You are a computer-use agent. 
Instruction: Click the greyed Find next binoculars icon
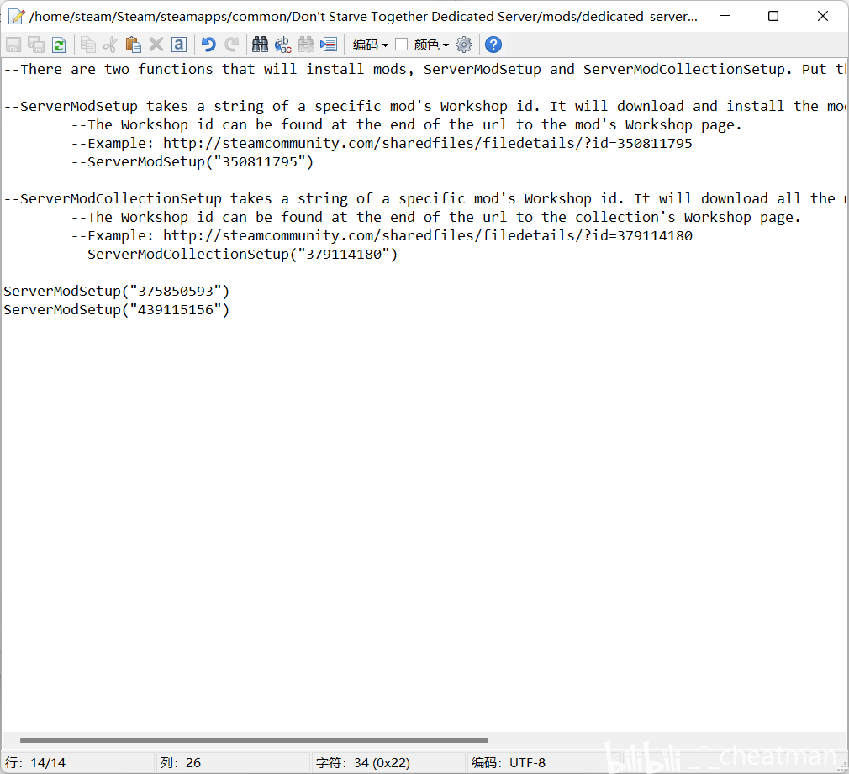click(x=305, y=45)
